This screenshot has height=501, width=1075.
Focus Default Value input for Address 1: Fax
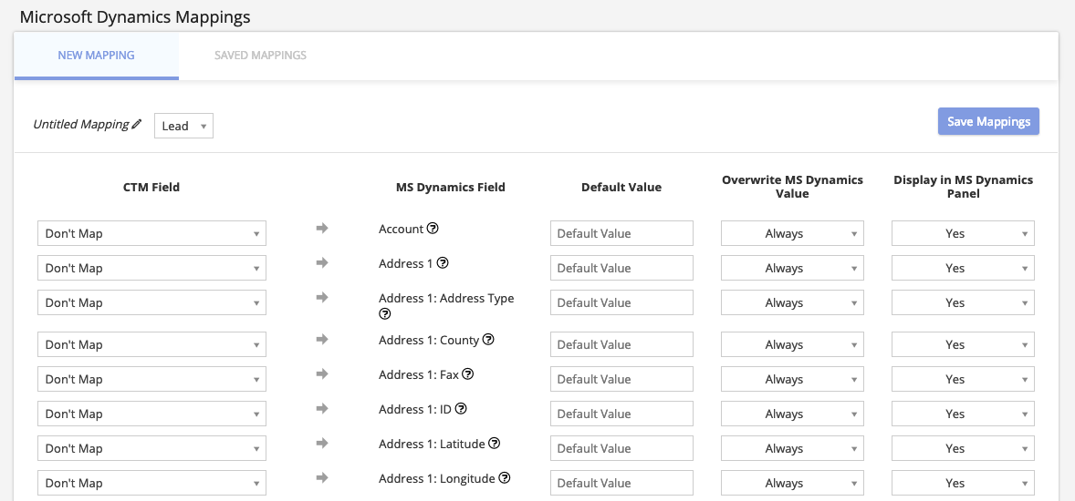[621, 379]
